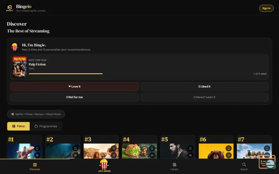Viewport: 279px width, 174px height.
Task: Click the Pulp Fiction title text
Action: (x=37, y=64)
